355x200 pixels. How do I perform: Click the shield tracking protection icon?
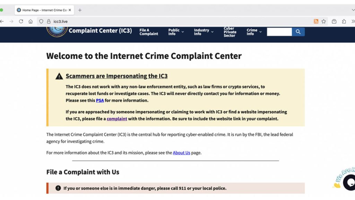(41, 22)
